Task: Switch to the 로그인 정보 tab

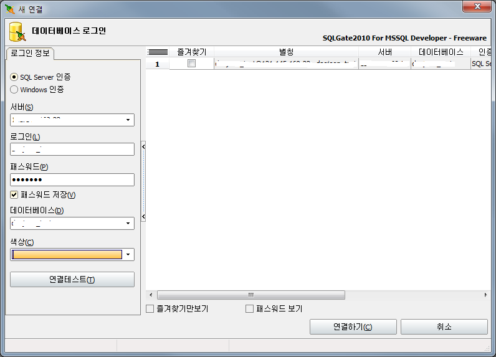Action: click(31, 53)
